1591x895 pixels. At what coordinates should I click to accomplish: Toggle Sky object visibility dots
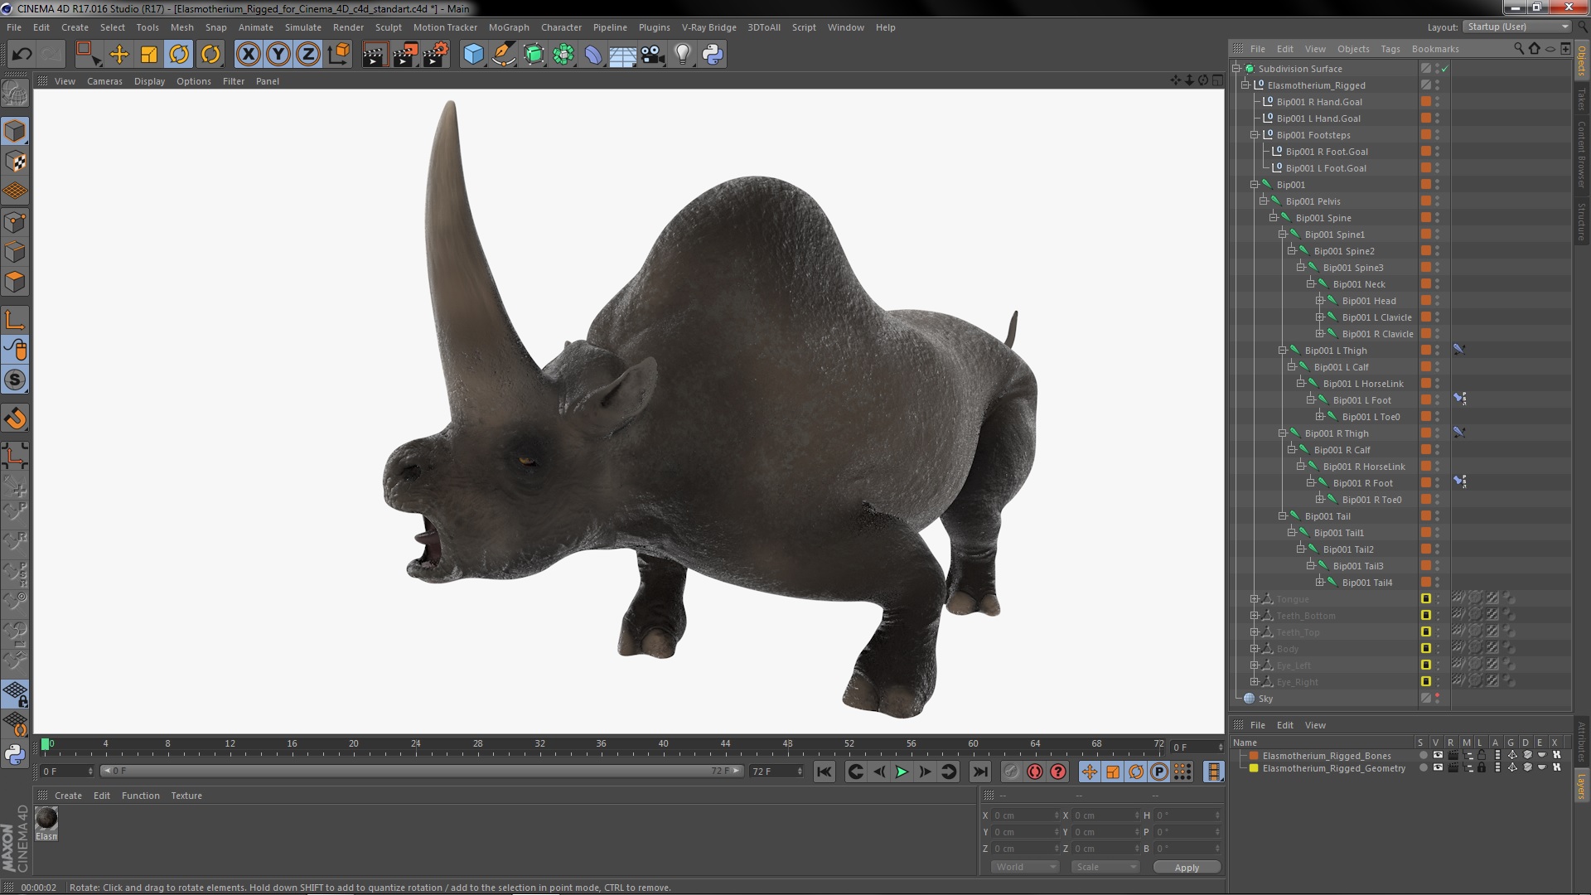1438,699
